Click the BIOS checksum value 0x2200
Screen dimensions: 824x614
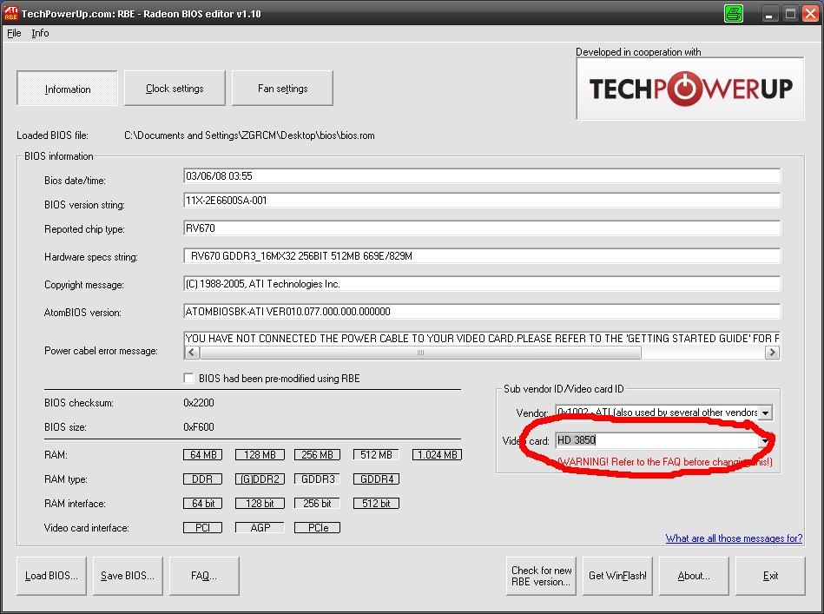[x=199, y=403]
